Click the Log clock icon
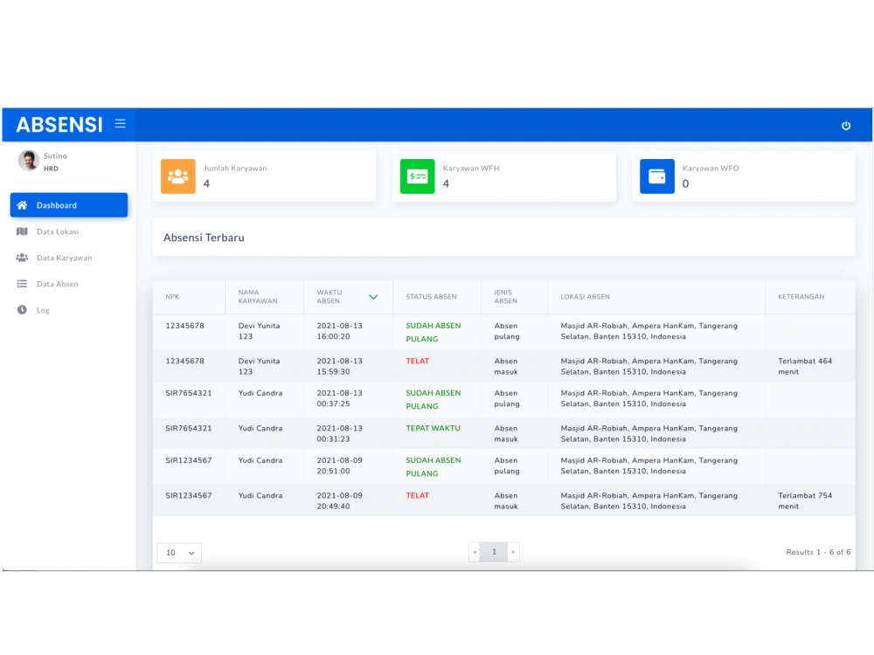Image resolution: width=874 pixels, height=655 pixels. coord(22,310)
